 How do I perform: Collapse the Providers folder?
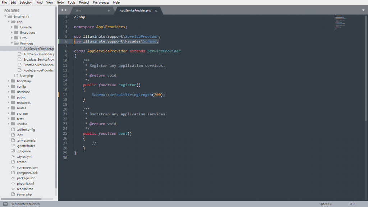click(12, 43)
